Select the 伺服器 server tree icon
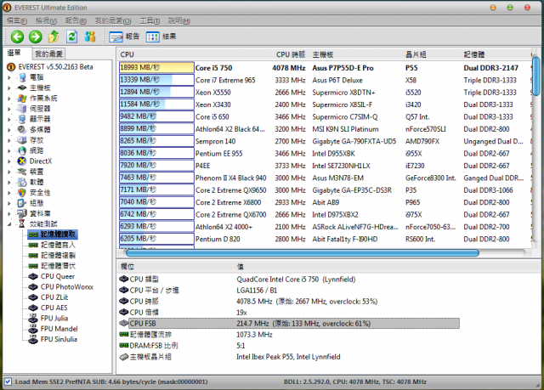 22,109
